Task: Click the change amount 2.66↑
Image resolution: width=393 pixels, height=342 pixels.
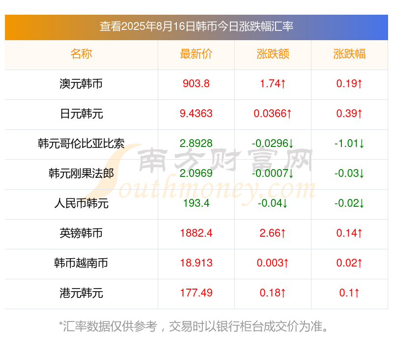Action: point(273,233)
